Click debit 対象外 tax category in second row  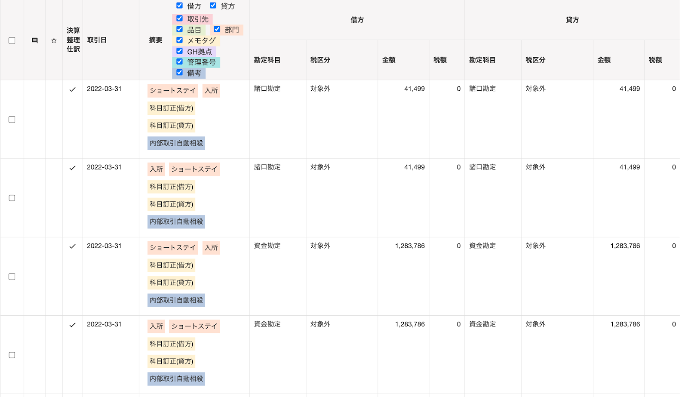pos(320,167)
